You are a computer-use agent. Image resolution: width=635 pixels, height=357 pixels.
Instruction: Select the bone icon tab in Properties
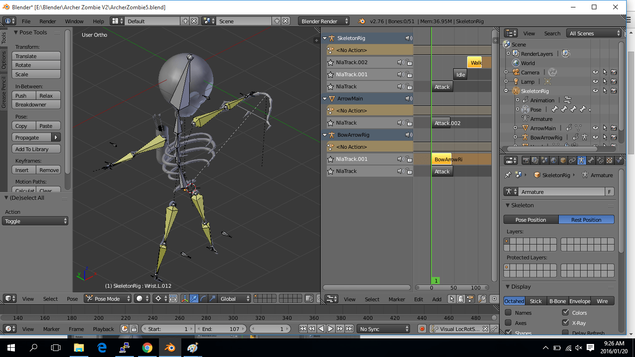click(x=590, y=160)
